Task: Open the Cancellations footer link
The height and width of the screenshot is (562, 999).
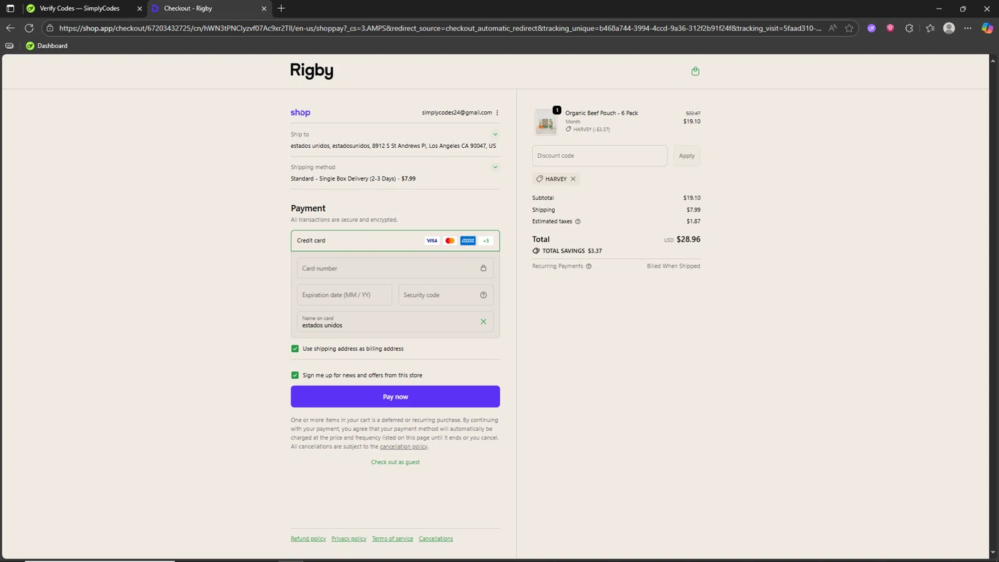Action: [436, 539]
